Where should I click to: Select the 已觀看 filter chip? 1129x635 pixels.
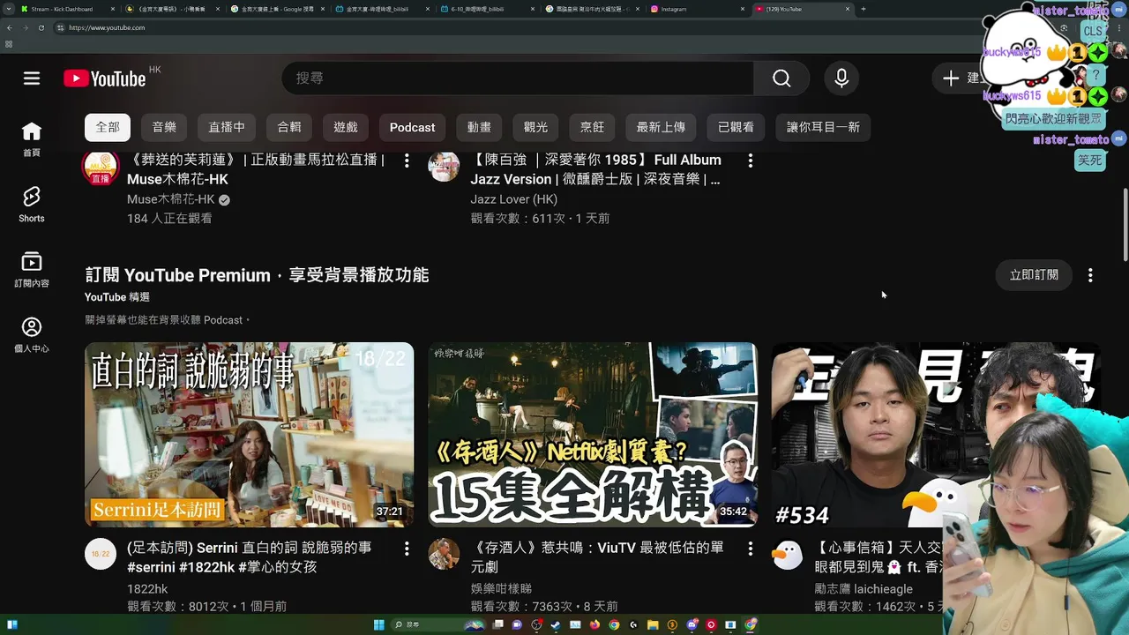pyautogui.click(x=736, y=127)
